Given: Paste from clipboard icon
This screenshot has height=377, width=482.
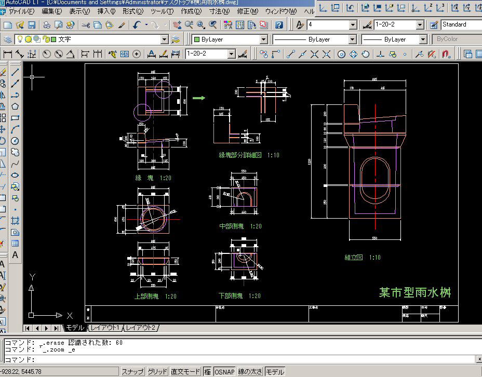Looking at the screenshot, I should [x=110, y=25].
